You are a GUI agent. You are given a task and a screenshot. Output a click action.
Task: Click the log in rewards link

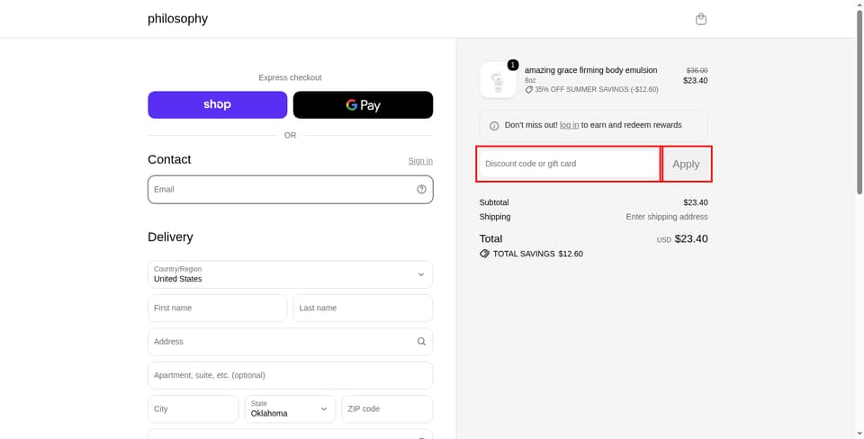tap(569, 125)
